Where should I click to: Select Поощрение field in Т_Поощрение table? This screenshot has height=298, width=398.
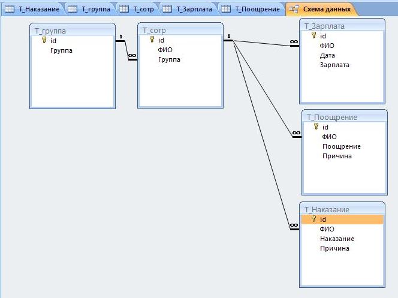tap(345, 146)
